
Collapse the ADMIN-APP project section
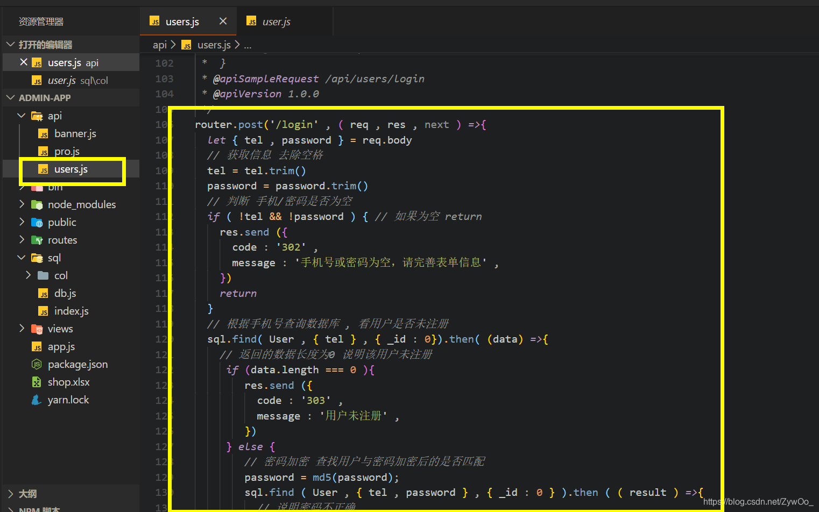[10, 98]
